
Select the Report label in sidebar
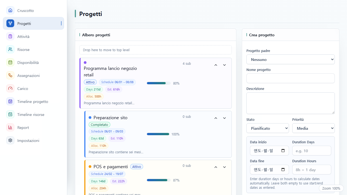[x=23, y=128]
